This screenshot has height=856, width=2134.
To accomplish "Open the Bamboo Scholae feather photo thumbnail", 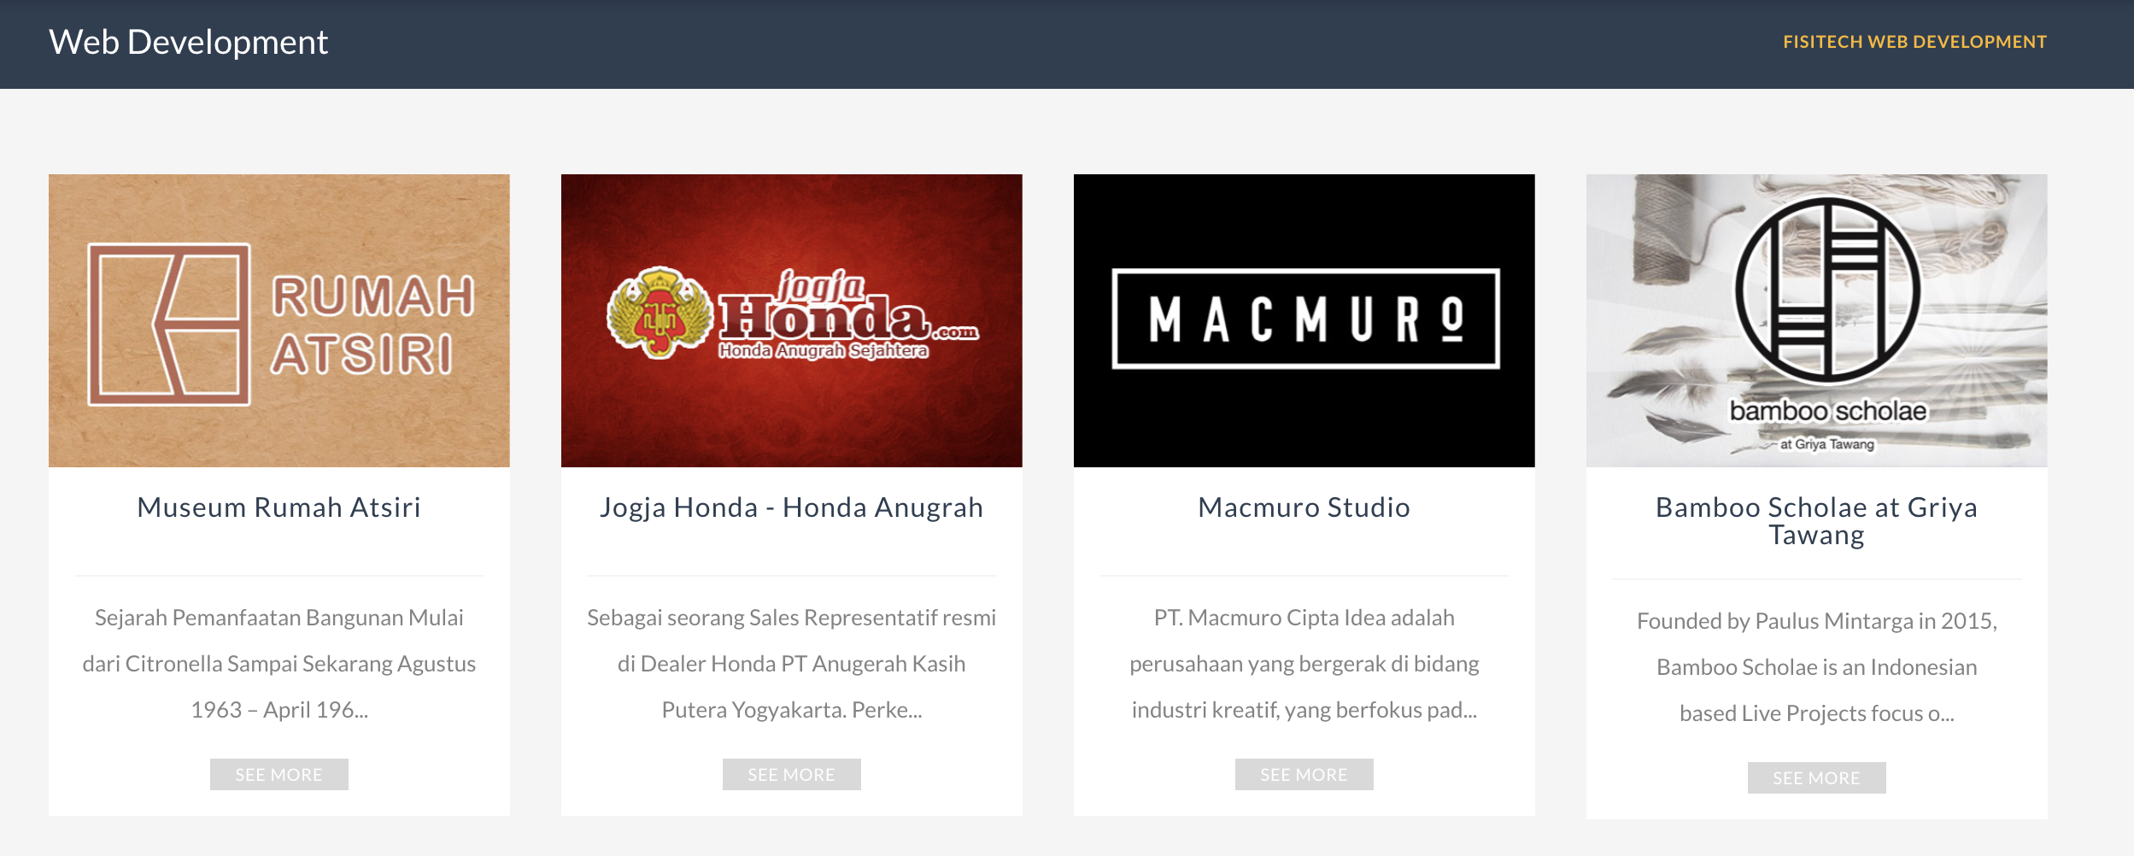I will click(x=1817, y=320).
